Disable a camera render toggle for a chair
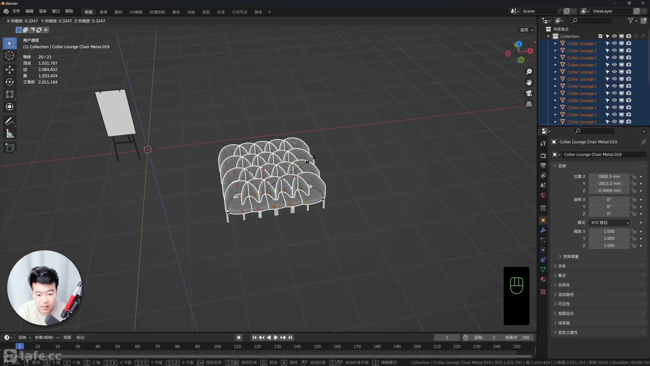650x366 pixels. point(629,43)
